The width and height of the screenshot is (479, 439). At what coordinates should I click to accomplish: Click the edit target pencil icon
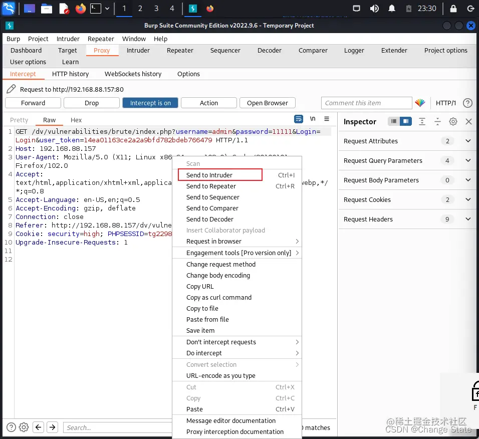(11, 89)
